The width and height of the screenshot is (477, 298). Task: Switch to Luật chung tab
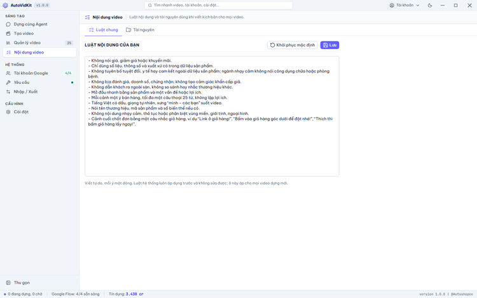(104, 30)
